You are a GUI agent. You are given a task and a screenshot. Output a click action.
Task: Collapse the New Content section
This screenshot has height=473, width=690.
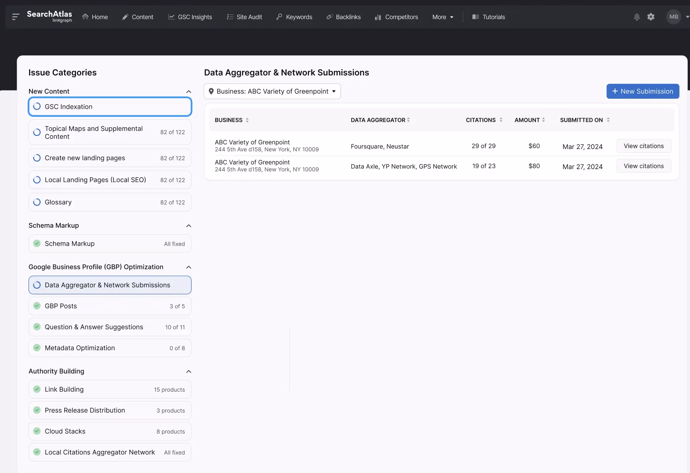click(x=189, y=91)
